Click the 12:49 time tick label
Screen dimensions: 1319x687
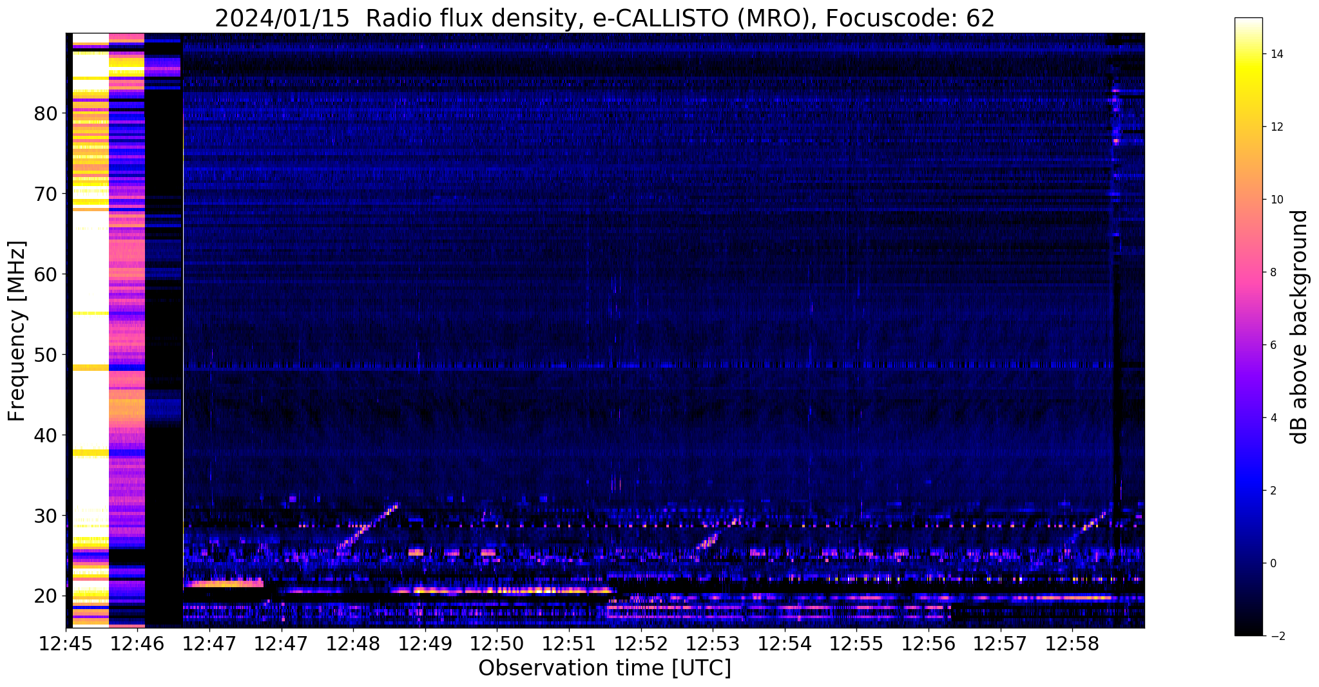425,643
